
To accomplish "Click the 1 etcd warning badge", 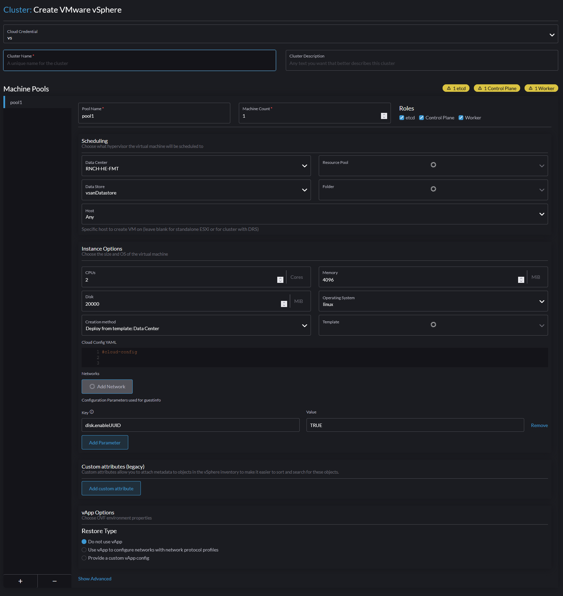I will 456,88.
